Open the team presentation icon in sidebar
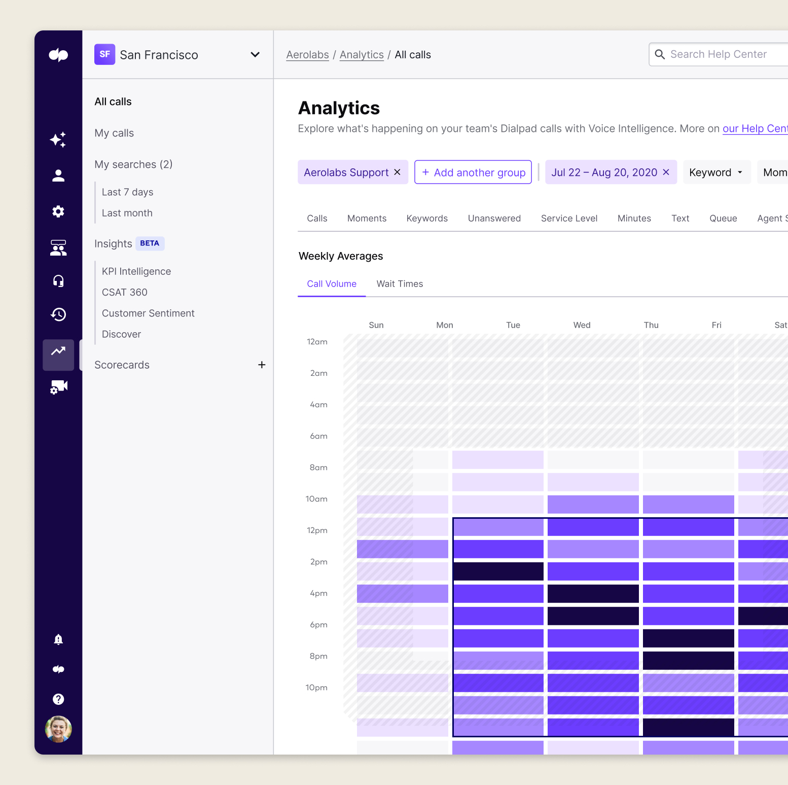Screen dimensions: 788x785 58,247
